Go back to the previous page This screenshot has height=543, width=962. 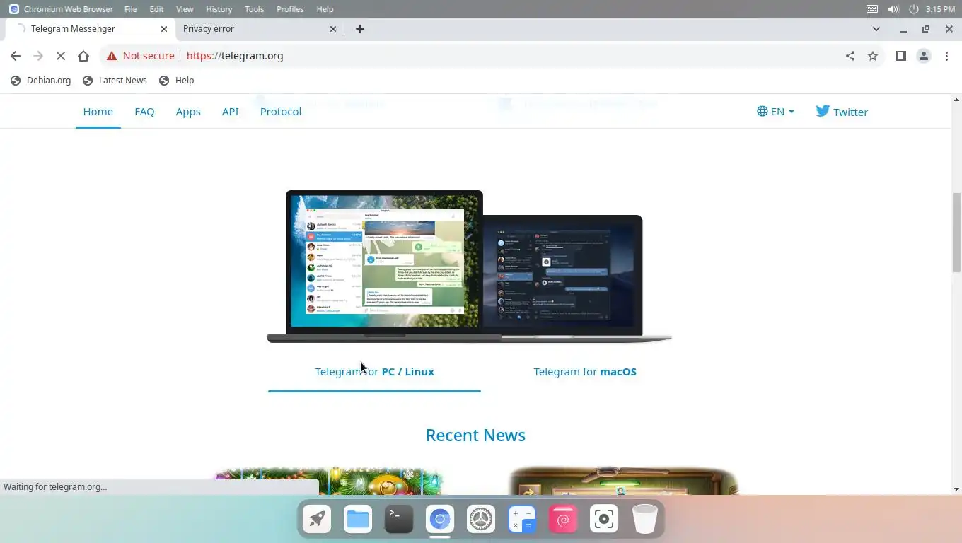(16, 56)
